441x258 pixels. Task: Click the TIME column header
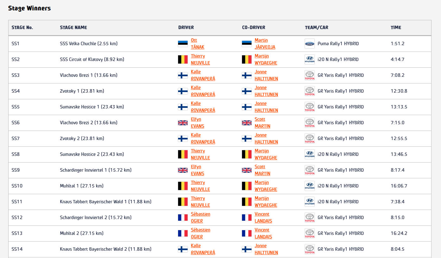[x=396, y=28]
